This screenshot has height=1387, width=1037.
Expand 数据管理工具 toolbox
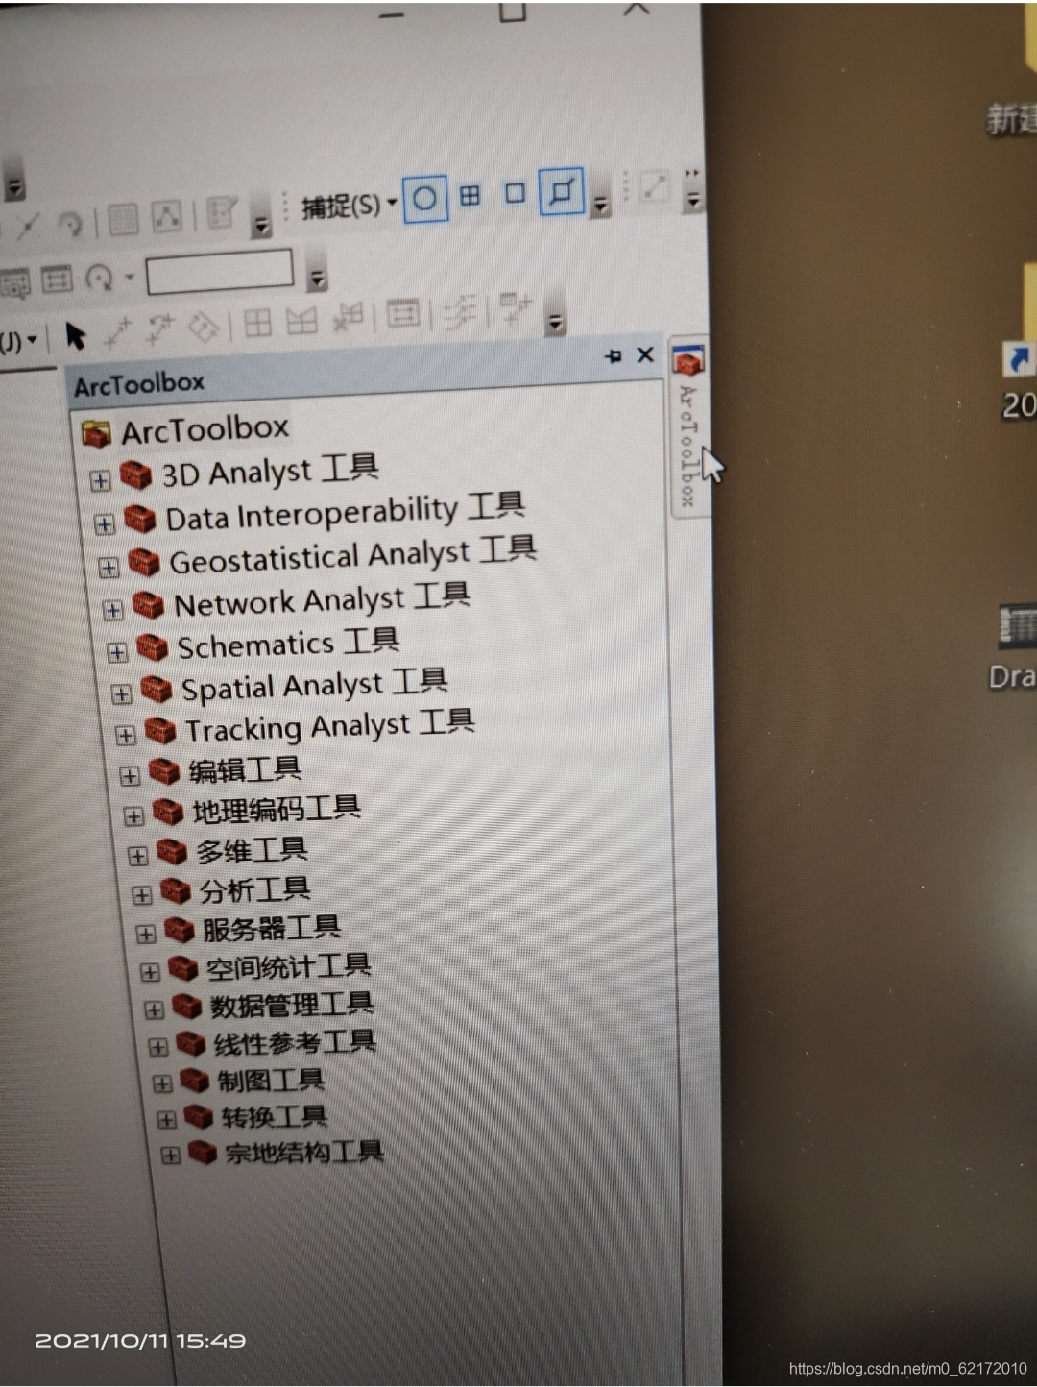click(x=154, y=1010)
